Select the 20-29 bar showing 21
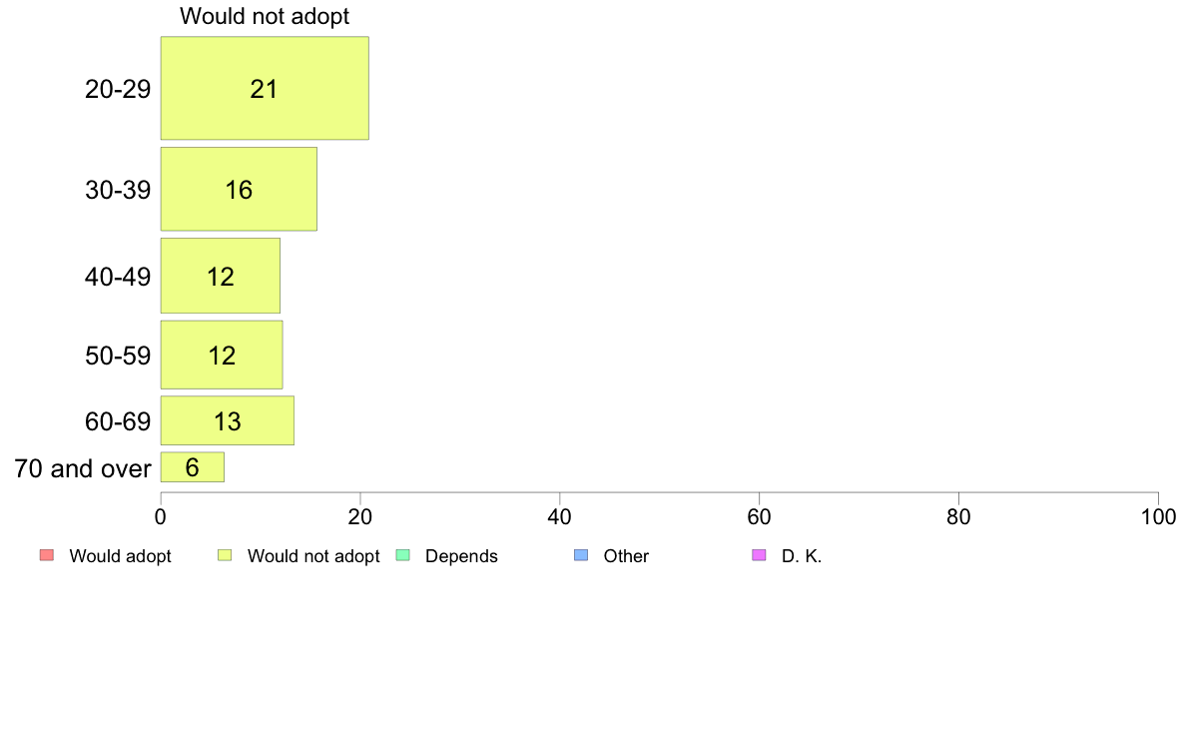 (x=265, y=88)
